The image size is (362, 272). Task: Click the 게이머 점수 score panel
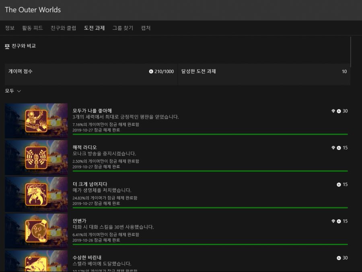point(88,72)
